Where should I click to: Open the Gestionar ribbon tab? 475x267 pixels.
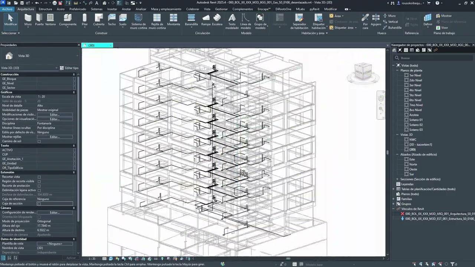coord(222,9)
